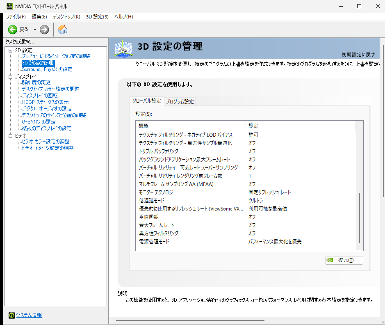Click the 復元(I) restore button

coord(344,260)
